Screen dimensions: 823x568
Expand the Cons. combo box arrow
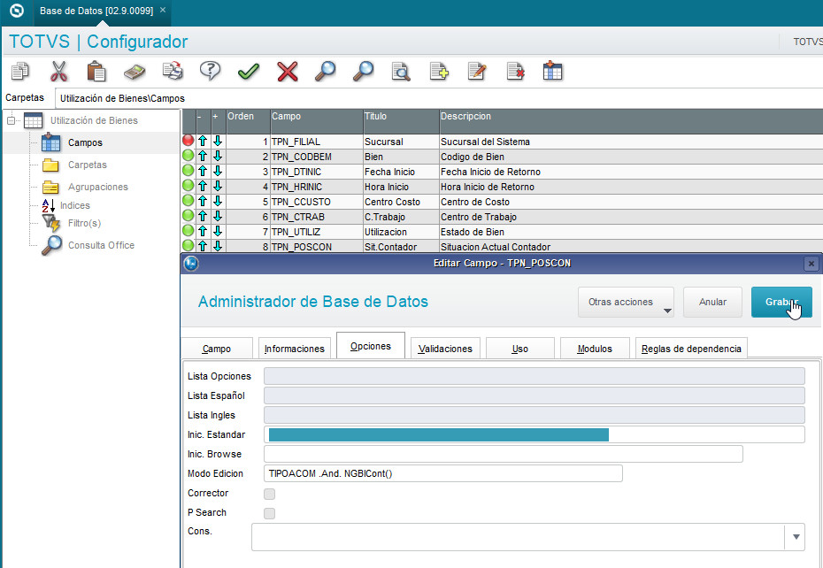(x=796, y=536)
